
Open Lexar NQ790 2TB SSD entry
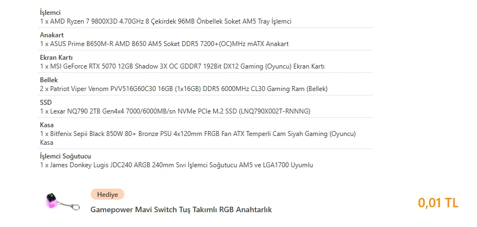[x=175, y=111]
